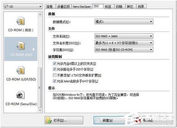Open the 标签 tab
177x128 pixels.
109,7
